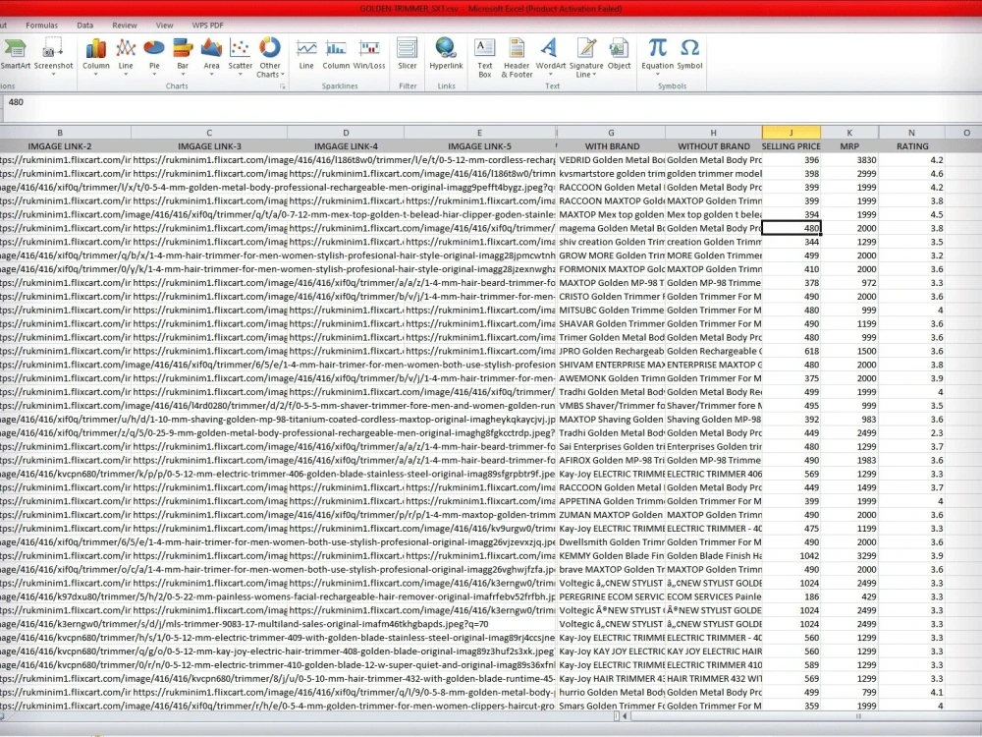This screenshot has width=982, height=737.
Task: Add a Signature Line
Action: 587,58
